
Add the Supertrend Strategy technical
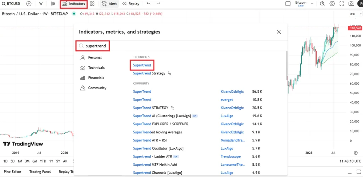(x=149, y=74)
